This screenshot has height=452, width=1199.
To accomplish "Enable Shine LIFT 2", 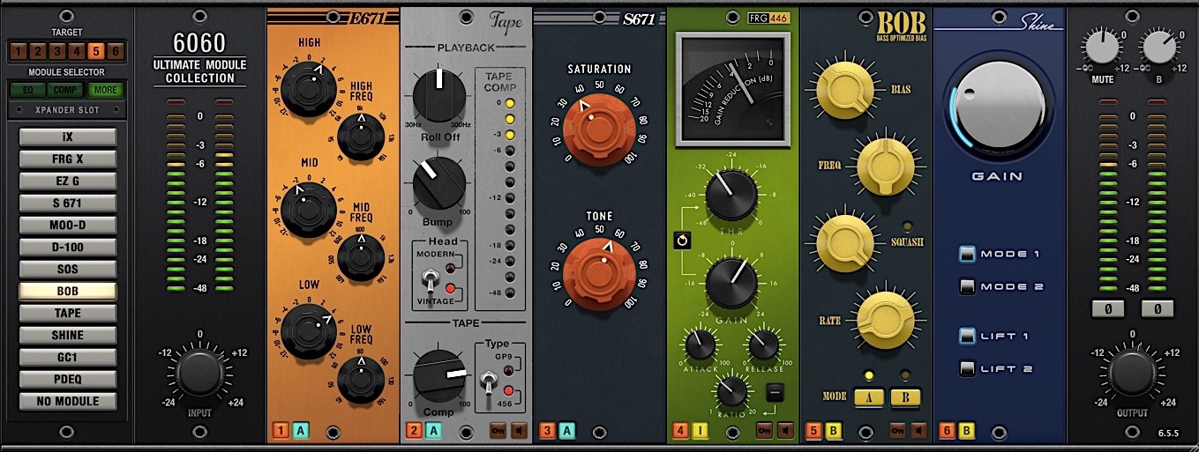I will click(x=967, y=368).
